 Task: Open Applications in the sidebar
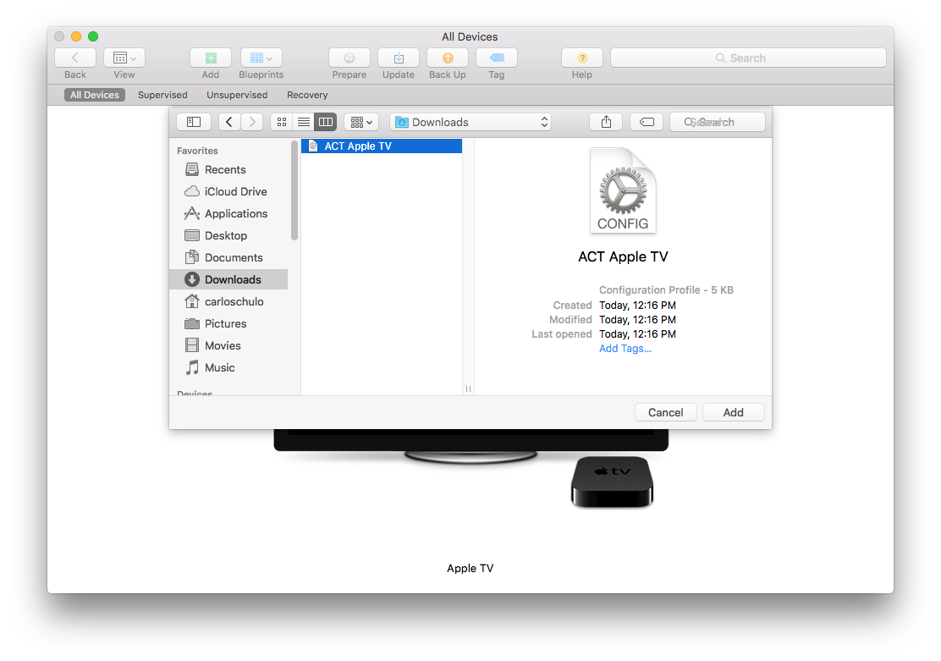(228, 214)
